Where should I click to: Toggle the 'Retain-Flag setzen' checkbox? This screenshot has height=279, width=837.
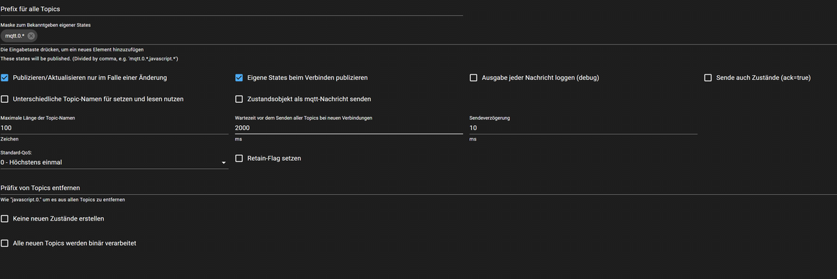coord(240,159)
